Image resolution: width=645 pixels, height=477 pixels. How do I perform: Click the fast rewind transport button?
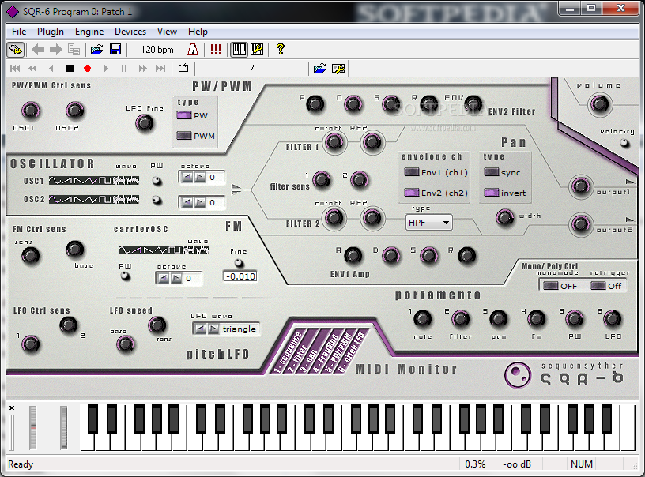[32, 69]
